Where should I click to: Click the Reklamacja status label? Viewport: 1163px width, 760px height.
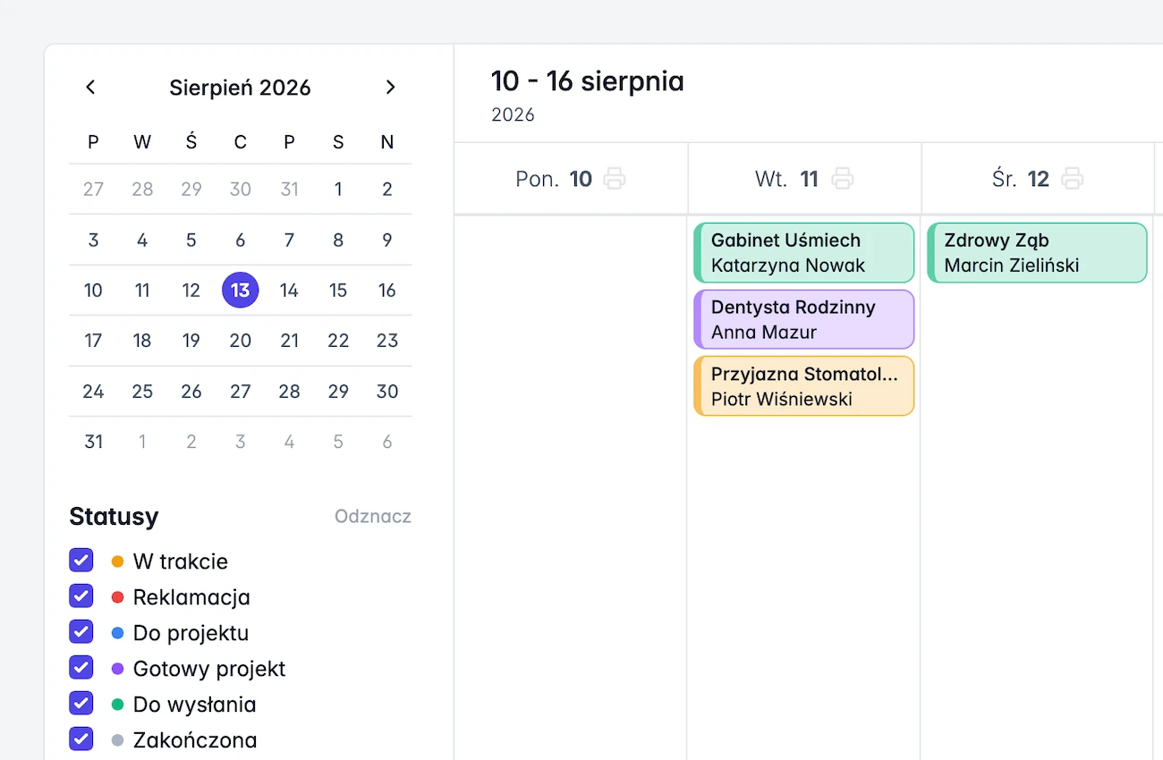(x=191, y=597)
